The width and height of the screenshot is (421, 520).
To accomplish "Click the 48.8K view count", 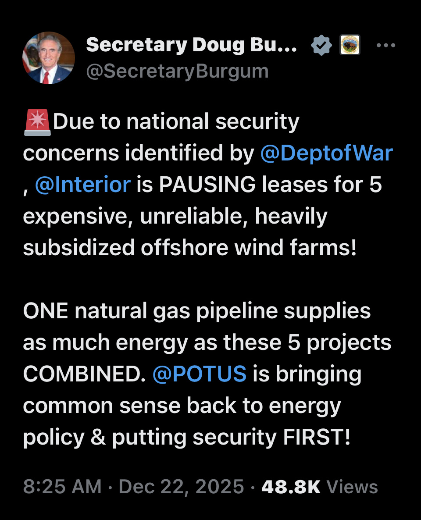I will click(291, 487).
